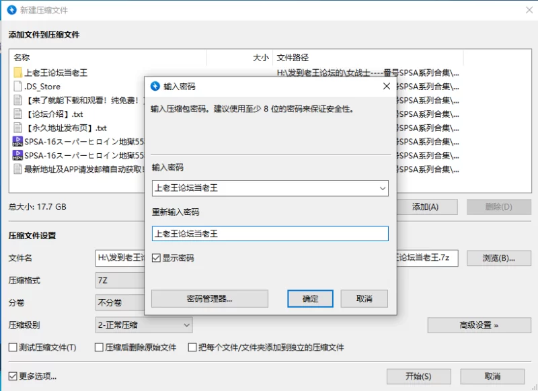Click 取消 in the password dialog

pyautogui.click(x=364, y=298)
